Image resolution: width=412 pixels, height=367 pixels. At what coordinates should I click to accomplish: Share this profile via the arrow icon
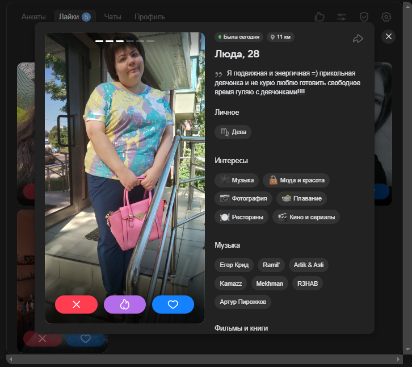(x=358, y=39)
